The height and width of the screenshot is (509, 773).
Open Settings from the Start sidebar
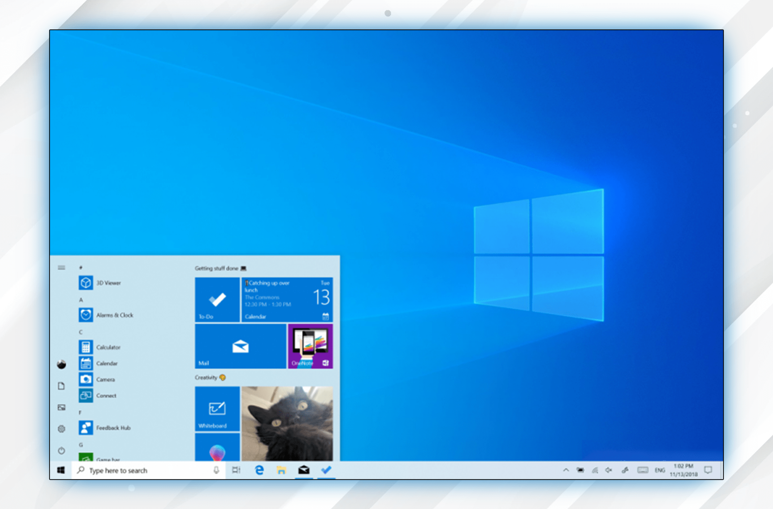pyautogui.click(x=61, y=429)
